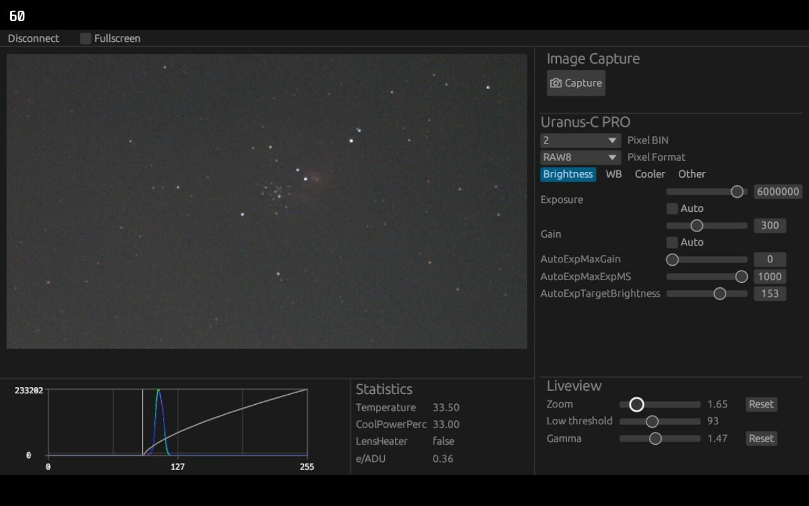Open the Cooler settings tab
This screenshot has width=809, height=506.
[x=650, y=174]
